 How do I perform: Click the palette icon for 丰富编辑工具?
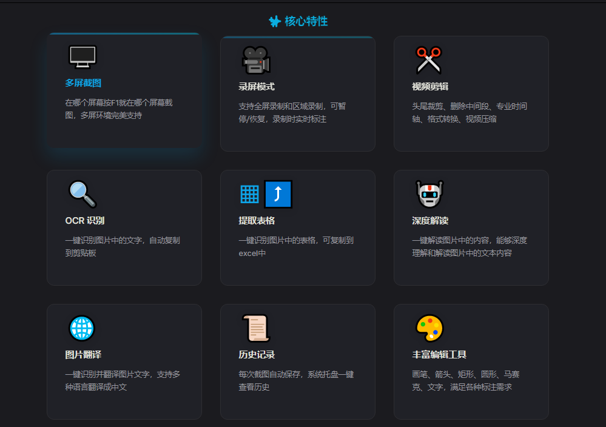[429, 328]
